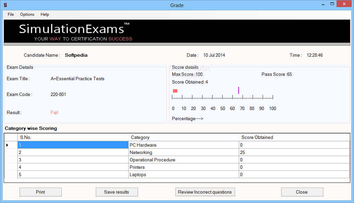Screen dimensions: 354x203
Task: Click the score cell for PC Hardware
Action: click(295, 145)
